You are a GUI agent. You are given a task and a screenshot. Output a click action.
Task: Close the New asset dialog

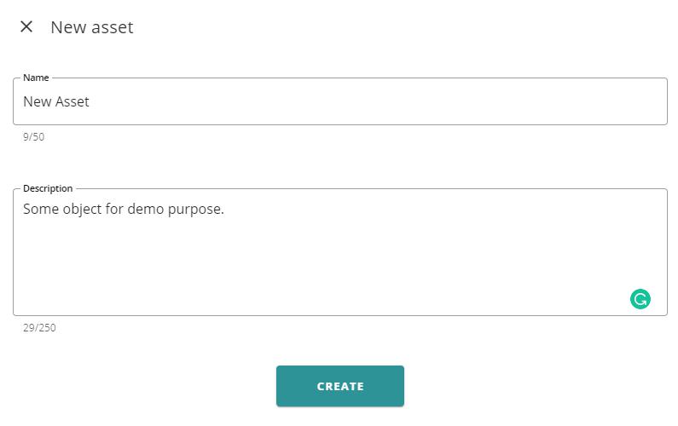(26, 26)
